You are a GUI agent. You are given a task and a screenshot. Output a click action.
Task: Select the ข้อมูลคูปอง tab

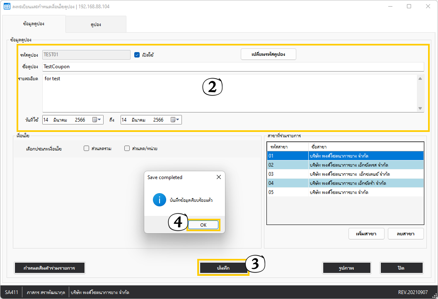click(x=34, y=24)
